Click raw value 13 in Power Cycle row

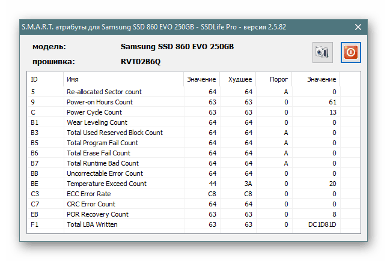click(x=333, y=112)
